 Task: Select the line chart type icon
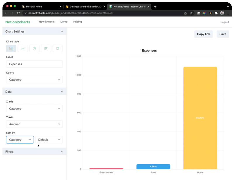(x=23, y=49)
